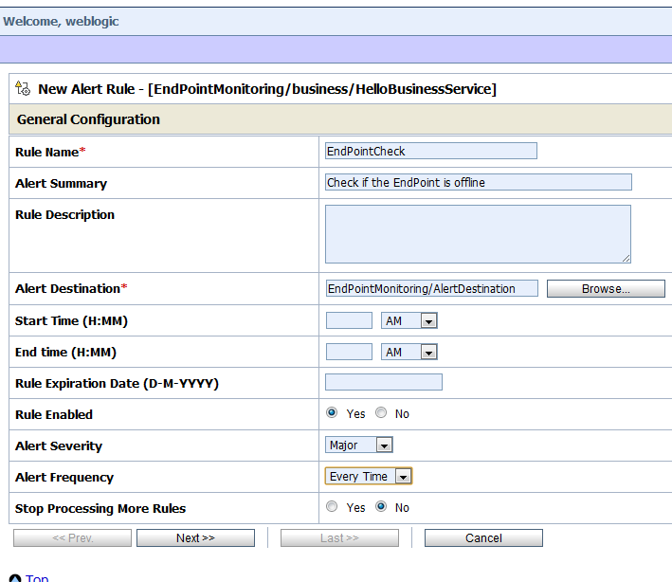672x582 pixels.
Task: Click the 'General Configuration' heading
Action: [88, 119]
